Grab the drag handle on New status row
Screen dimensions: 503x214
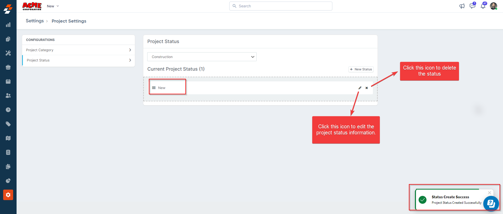click(x=154, y=88)
